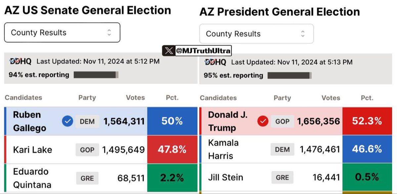This screenshot has height=194, width=397.
Task: Click the Pct. column header in President table
Action: click(x=367, y=98)
